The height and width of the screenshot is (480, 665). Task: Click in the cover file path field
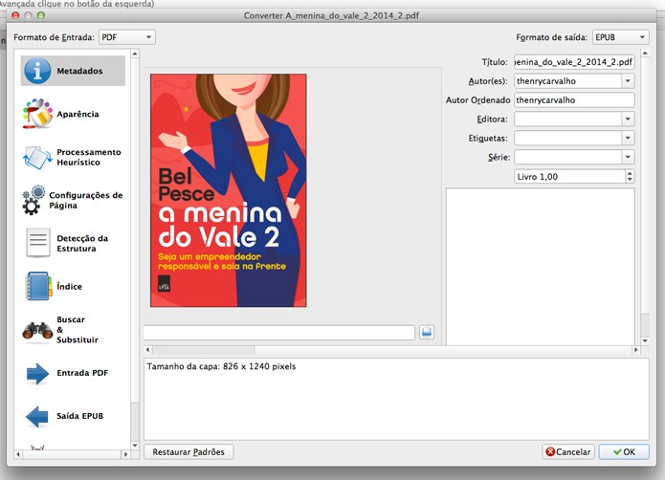[x=279, y=332]
